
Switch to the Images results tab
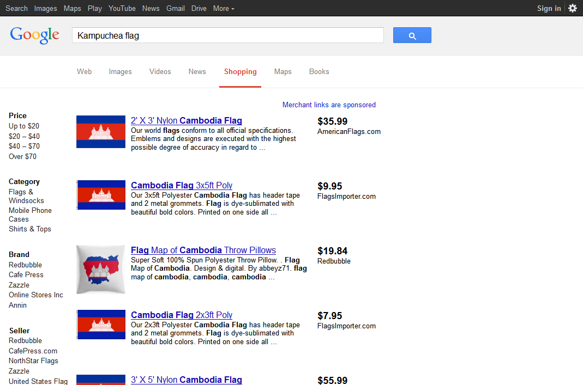pos(120,72)
